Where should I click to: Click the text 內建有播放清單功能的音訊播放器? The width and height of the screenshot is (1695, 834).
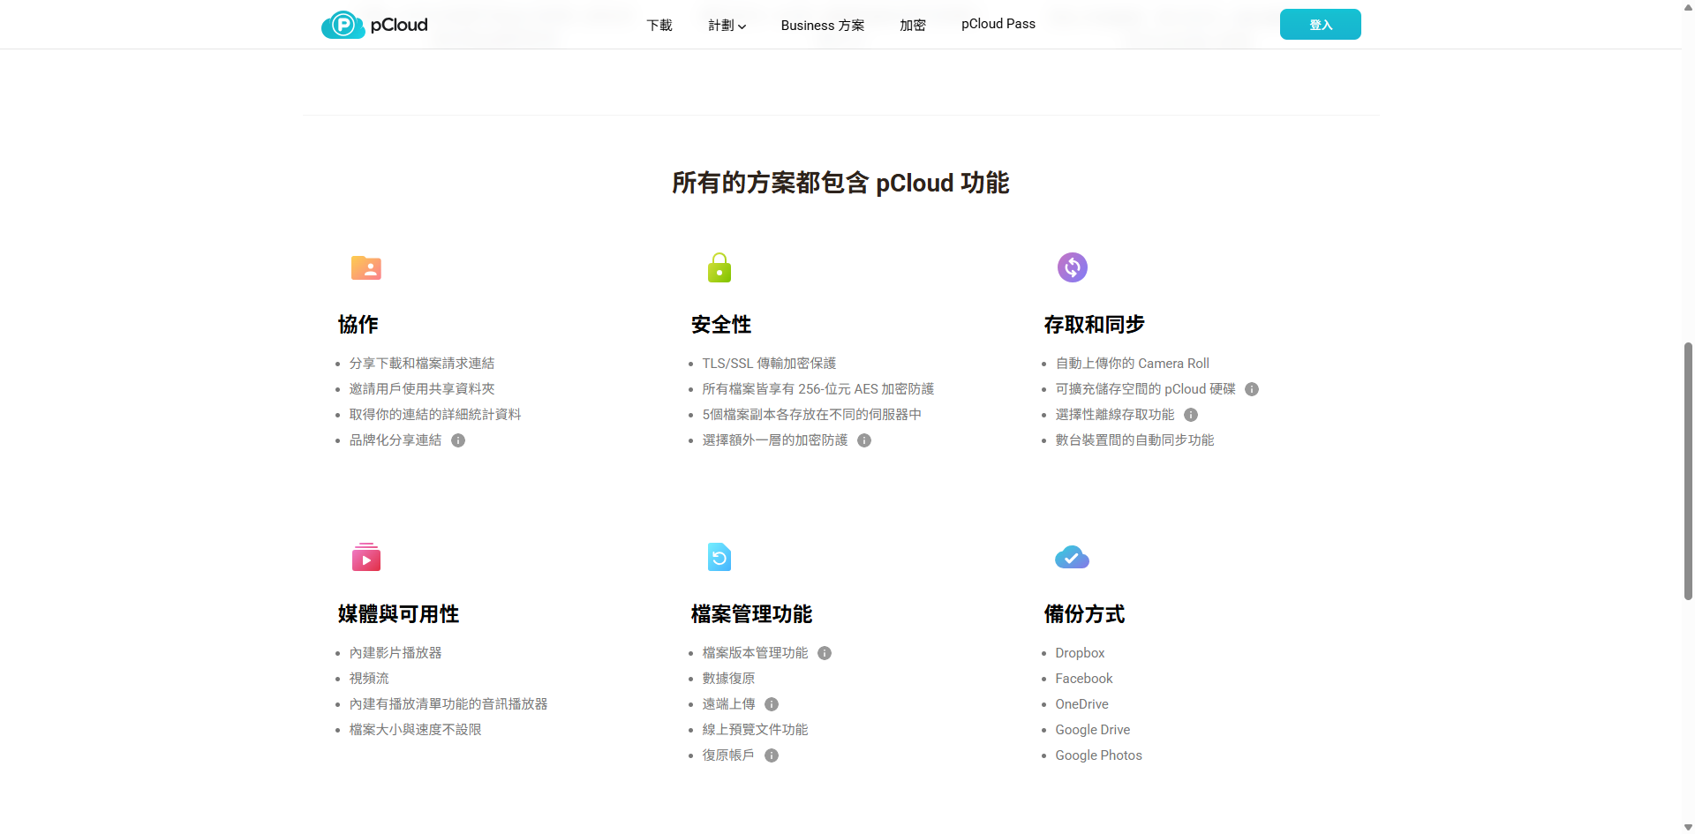[x=448, y=704]
